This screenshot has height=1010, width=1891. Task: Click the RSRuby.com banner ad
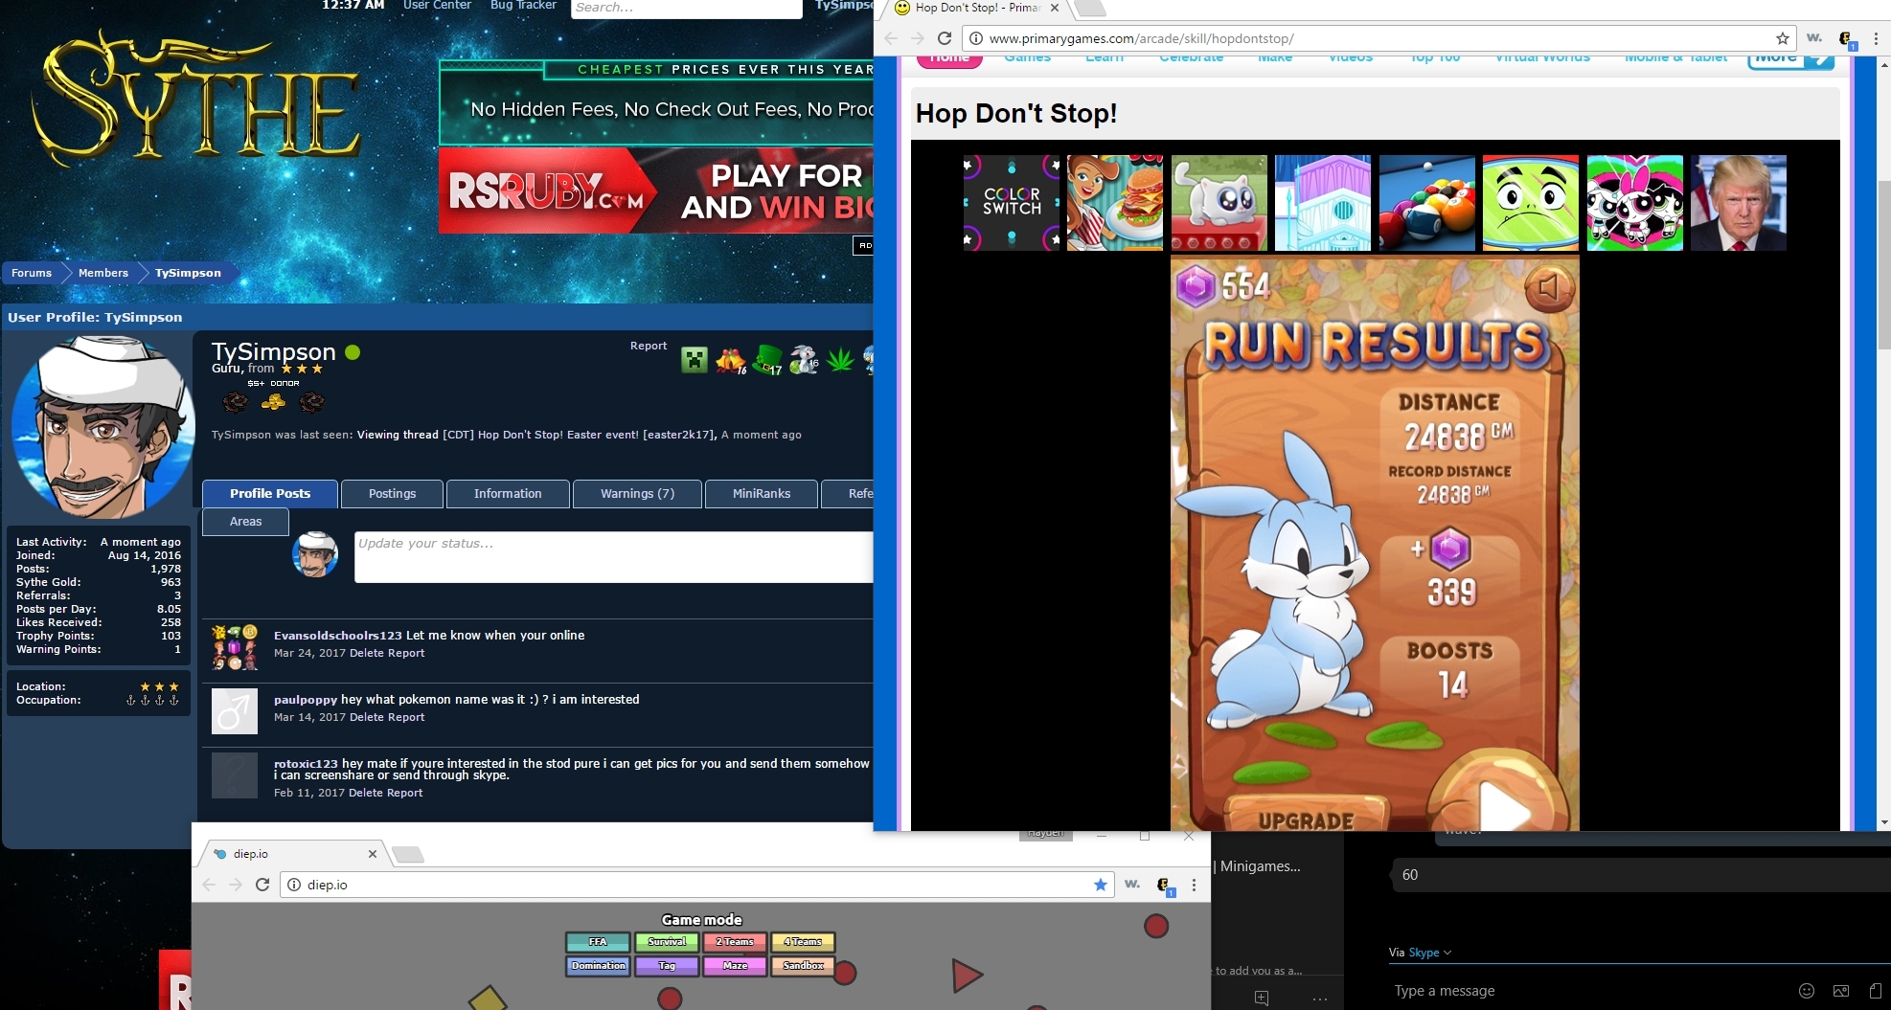pos(656,191)
